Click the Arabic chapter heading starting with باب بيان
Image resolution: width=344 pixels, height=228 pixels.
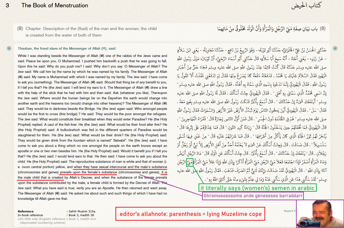coord(267,29)
